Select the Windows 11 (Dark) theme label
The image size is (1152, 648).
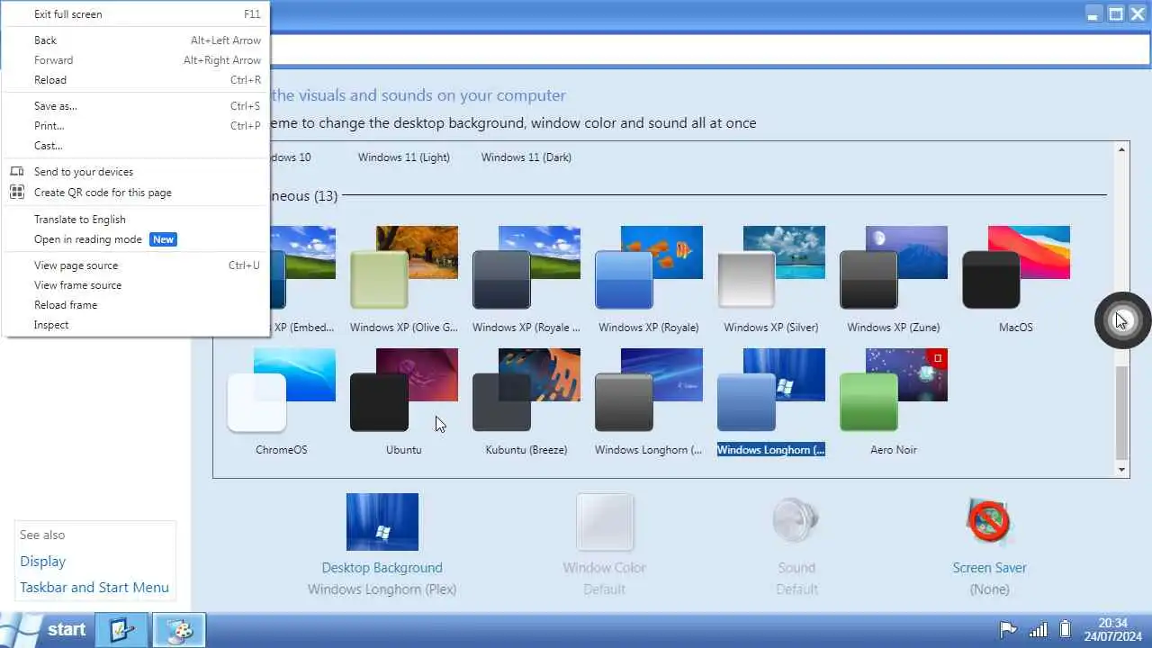point(526,157)
